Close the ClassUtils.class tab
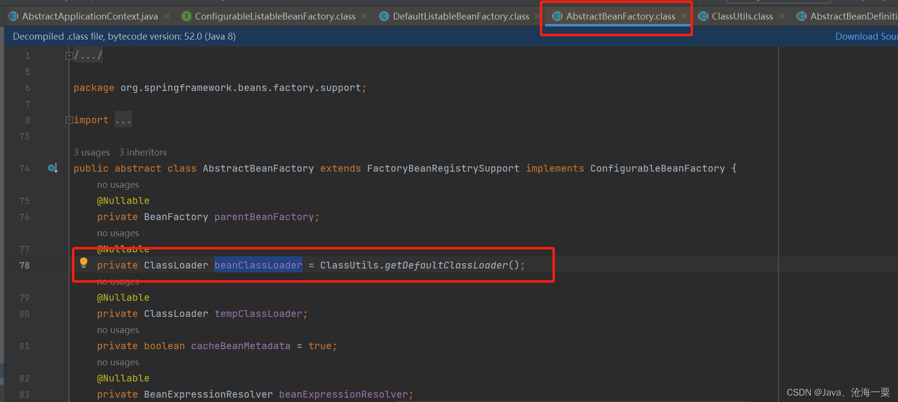Viewport: 898px width, 402px height. pyautogui.click(x=782, y=16)
